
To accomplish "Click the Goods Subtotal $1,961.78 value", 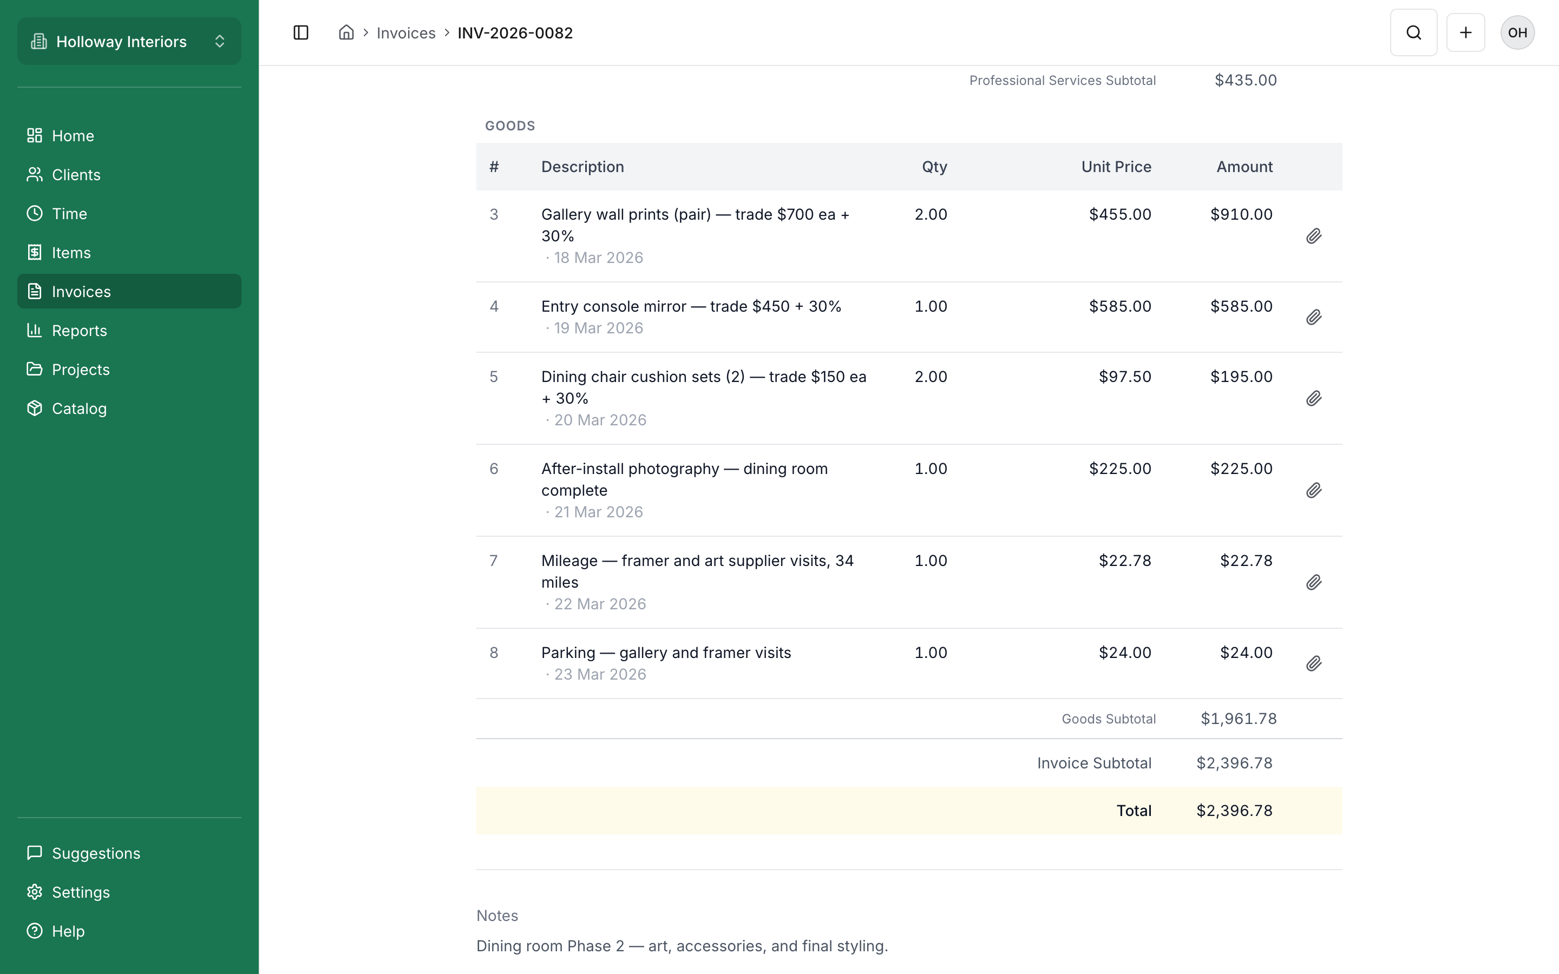I will click(1238, 718).
